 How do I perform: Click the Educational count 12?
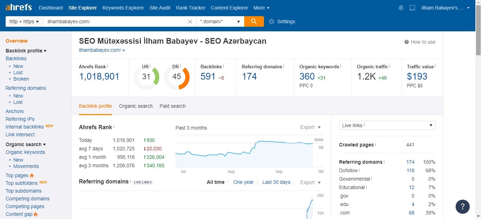click(x=412, y=187)
